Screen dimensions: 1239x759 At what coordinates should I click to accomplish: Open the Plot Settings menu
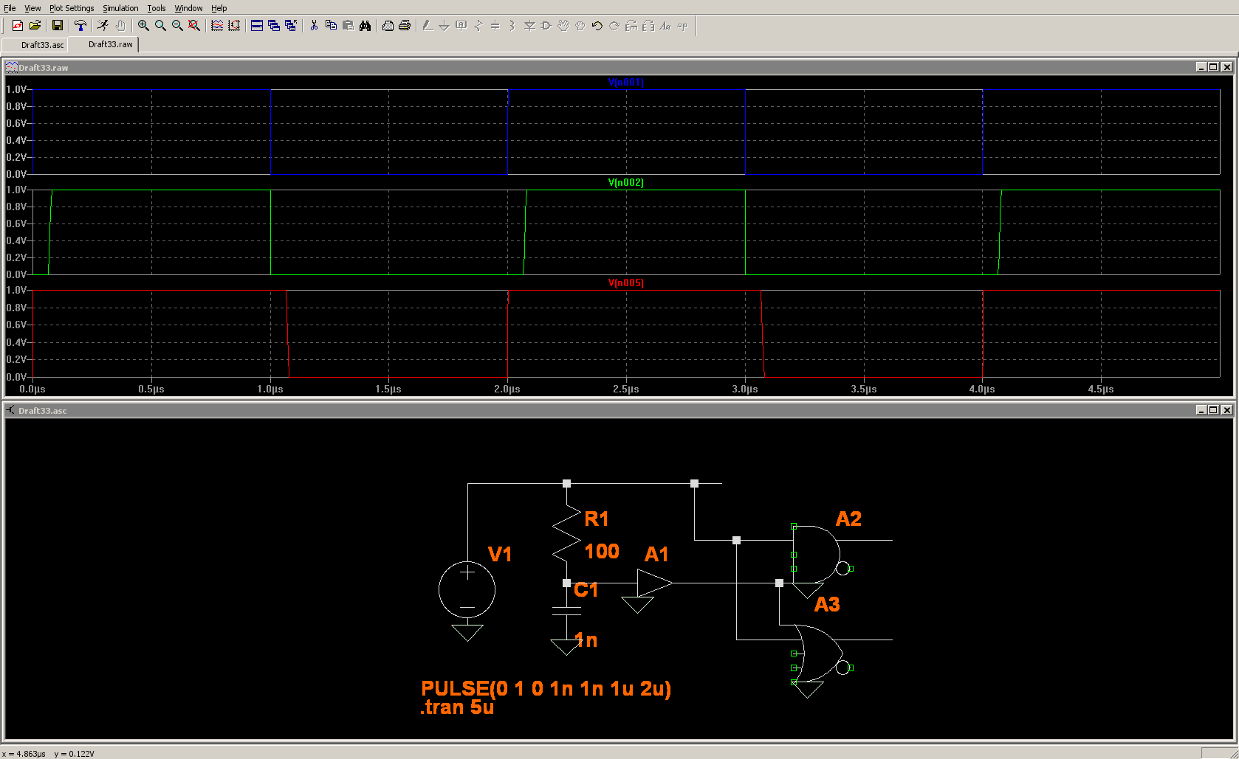(x=72, y=8)
